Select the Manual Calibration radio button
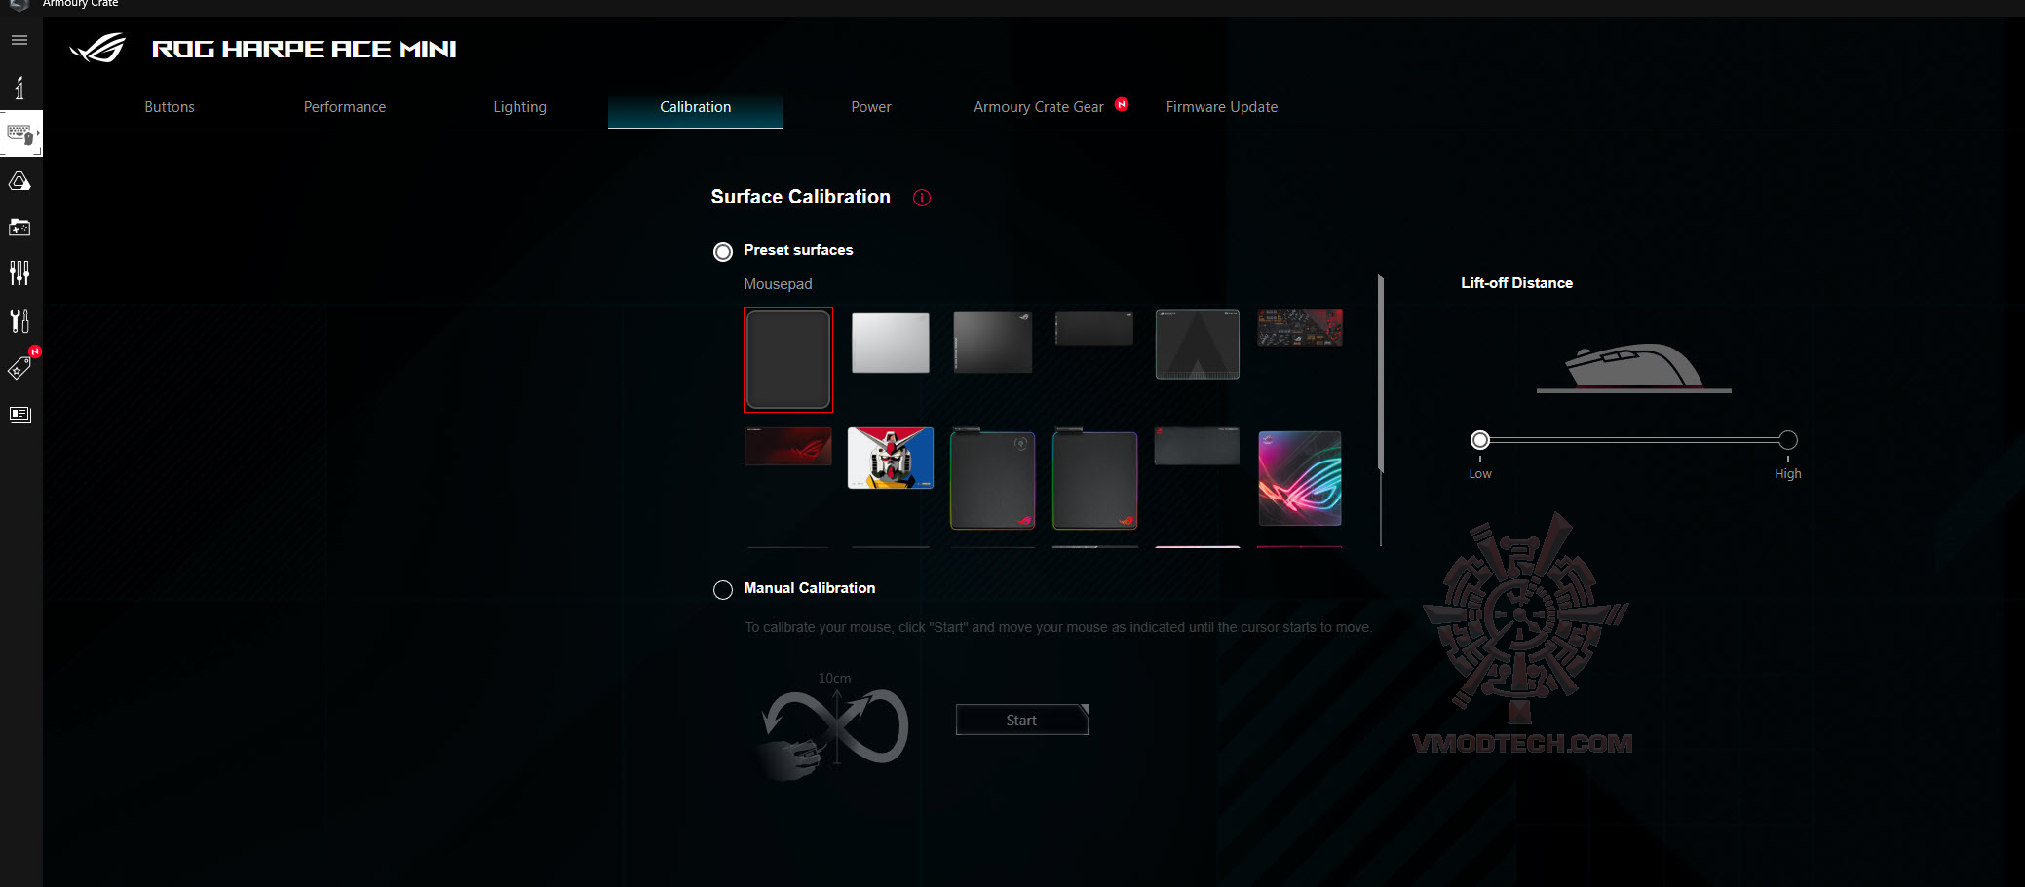This screenshot has width=2025, height=887. (x=723, y=590)
